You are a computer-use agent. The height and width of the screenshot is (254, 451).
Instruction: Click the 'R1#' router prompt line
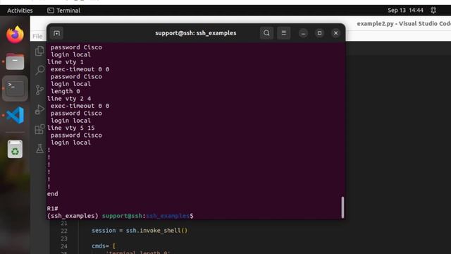pos(53,209)
